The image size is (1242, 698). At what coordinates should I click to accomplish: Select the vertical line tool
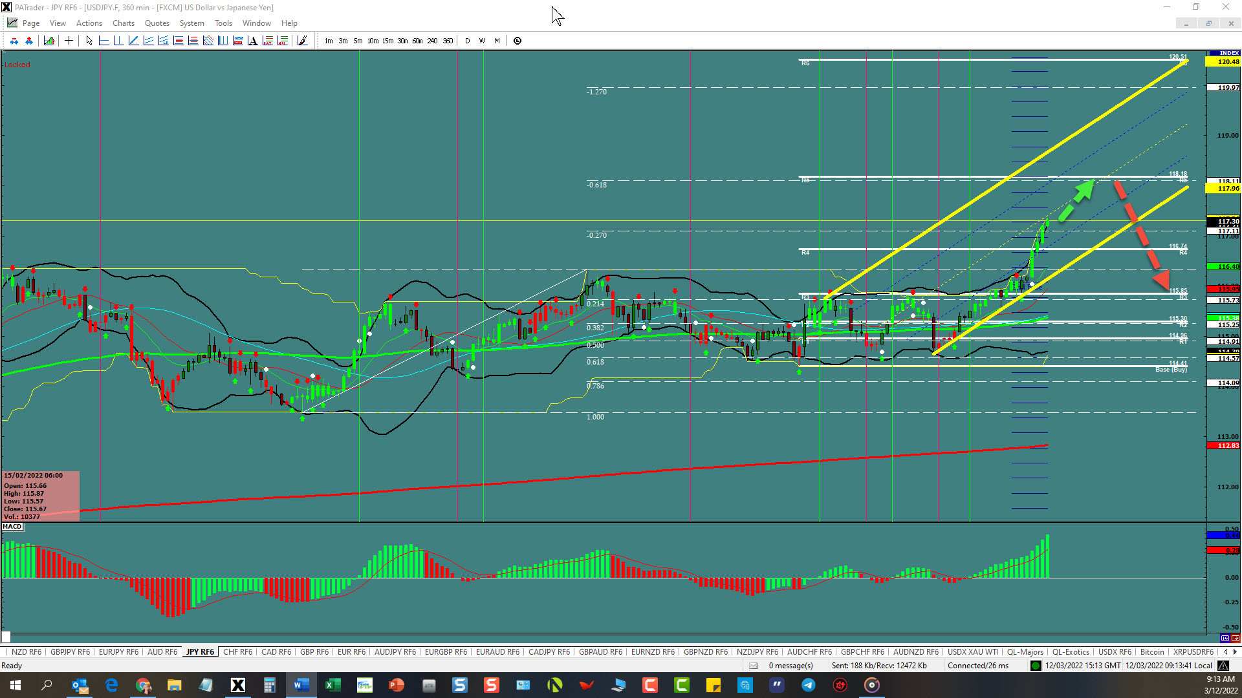tap(118, 41)
